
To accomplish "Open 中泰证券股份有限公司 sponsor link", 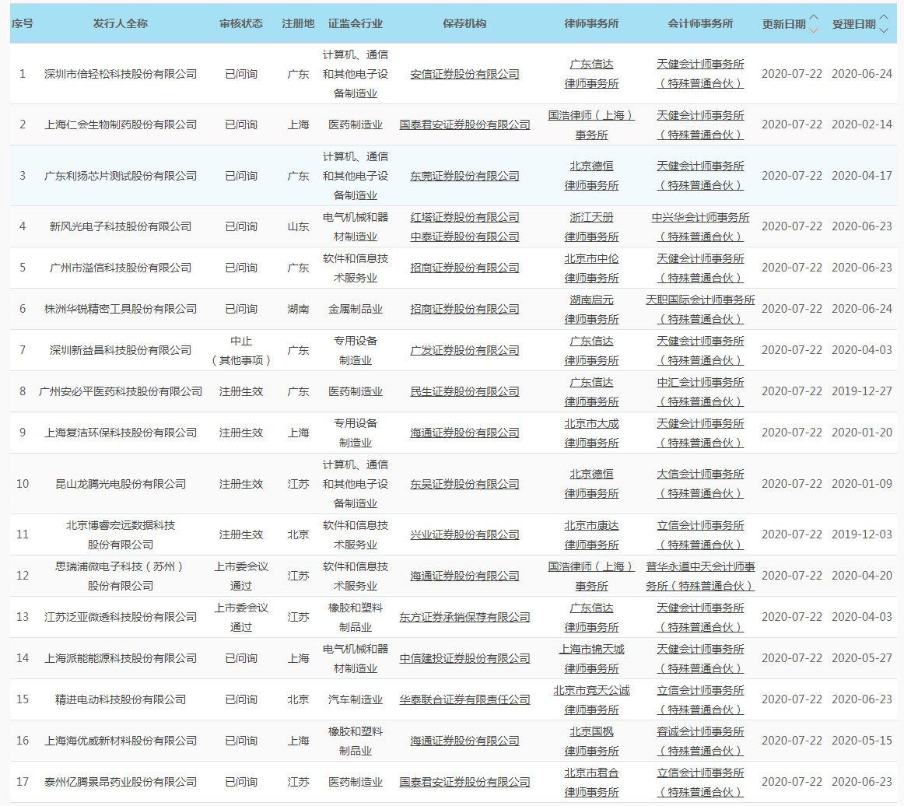I will tap(464, 237).
